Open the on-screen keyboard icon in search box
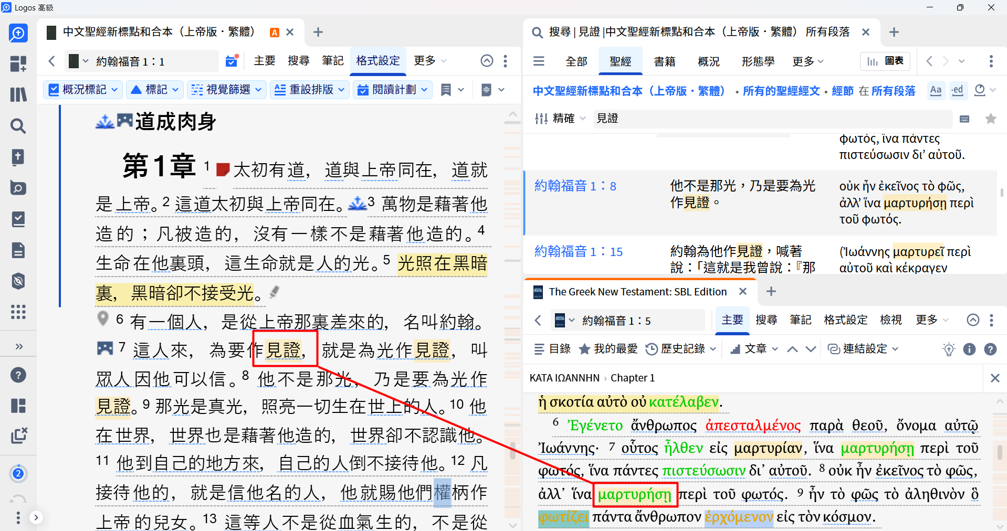Screen dimensions: 1007x531 (964, 119)
